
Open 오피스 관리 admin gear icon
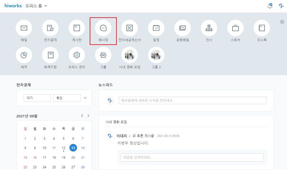pyautogui.click(x=77, y=55)
